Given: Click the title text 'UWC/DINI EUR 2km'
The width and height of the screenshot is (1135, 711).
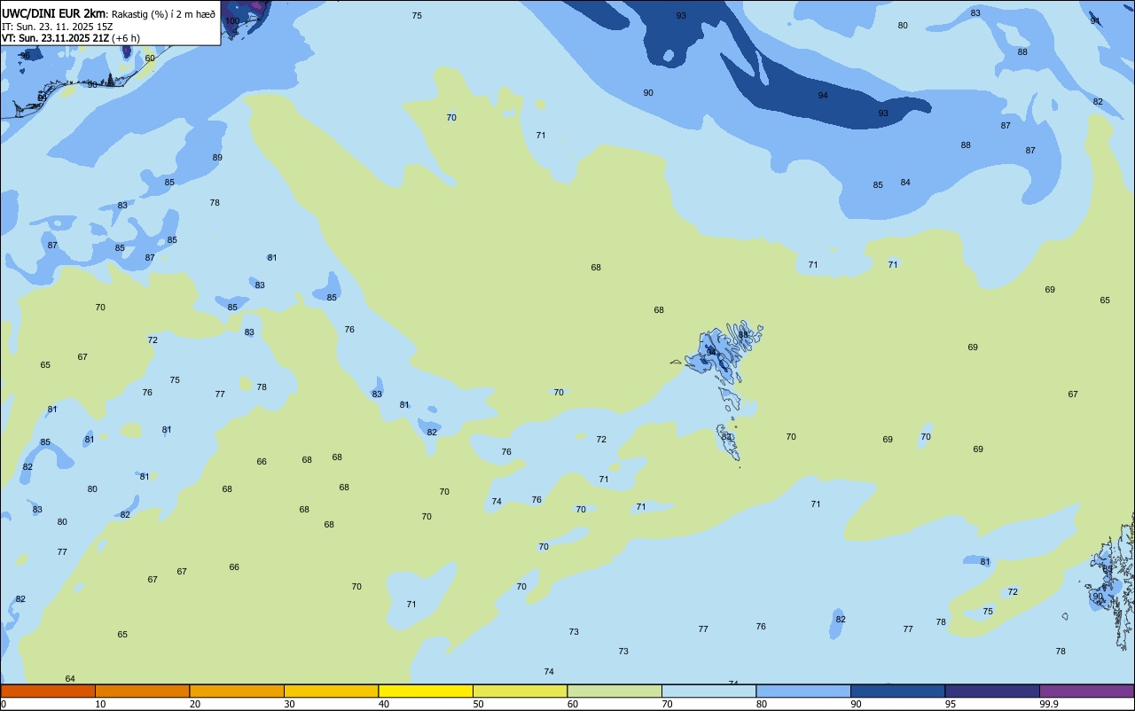Looking at the screenshot, I should point(52,13).
